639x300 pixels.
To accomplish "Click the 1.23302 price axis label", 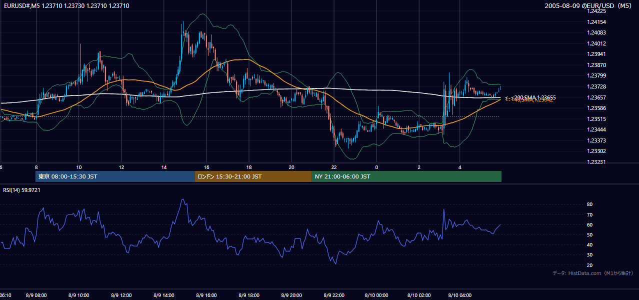I will [597, 151].
